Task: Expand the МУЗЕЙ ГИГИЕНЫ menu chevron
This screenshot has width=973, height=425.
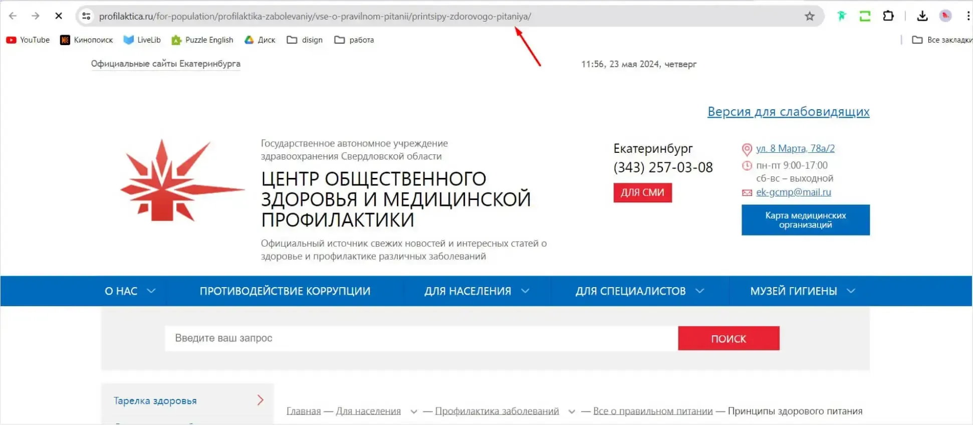Action: coord(851,291)
